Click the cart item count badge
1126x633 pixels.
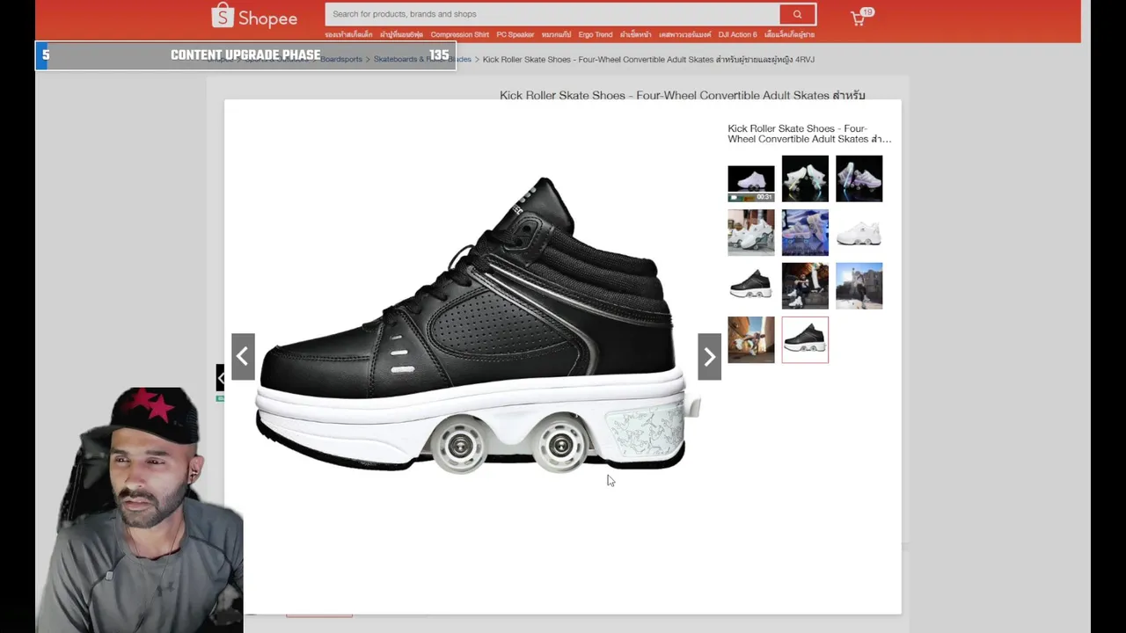[867, 12]
